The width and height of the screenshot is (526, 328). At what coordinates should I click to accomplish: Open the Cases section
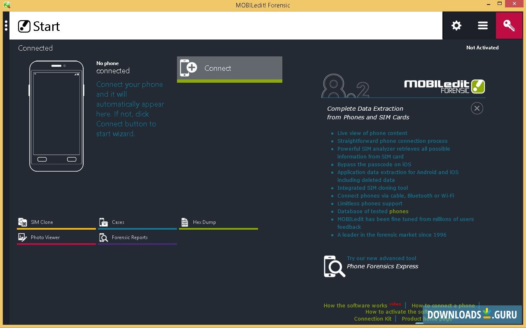(x=137, y=223)
